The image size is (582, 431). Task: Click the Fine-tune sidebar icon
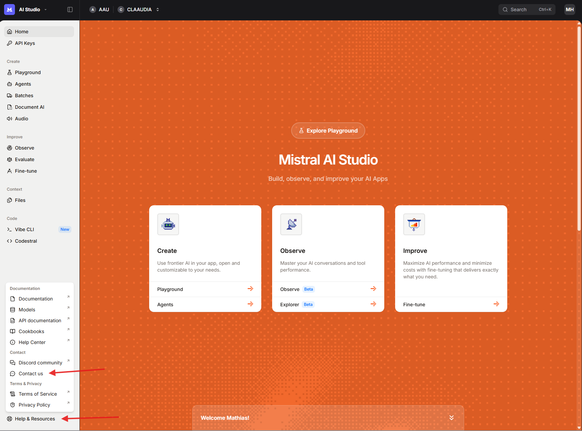point(10,171)
